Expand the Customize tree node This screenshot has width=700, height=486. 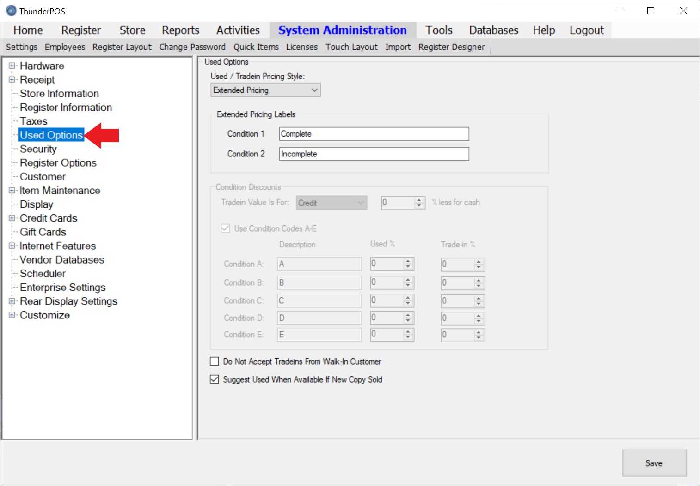pyautogui.click(x=12, y=315)
